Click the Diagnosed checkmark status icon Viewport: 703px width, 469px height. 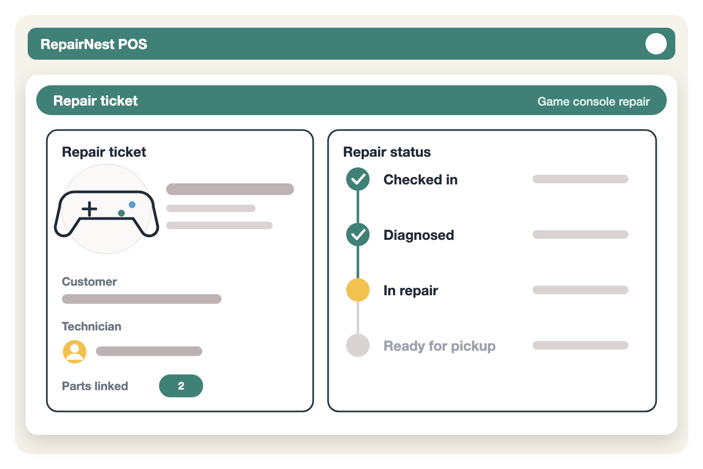(358, 235)
